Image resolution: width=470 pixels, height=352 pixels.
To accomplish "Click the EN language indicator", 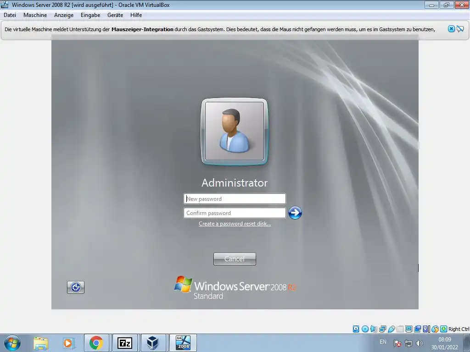I will [383, 342].
